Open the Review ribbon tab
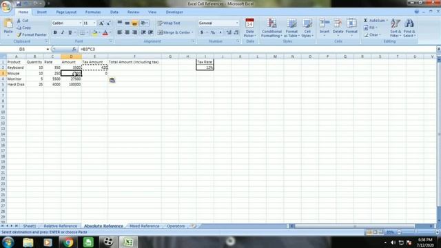 [x=133, y=12]
